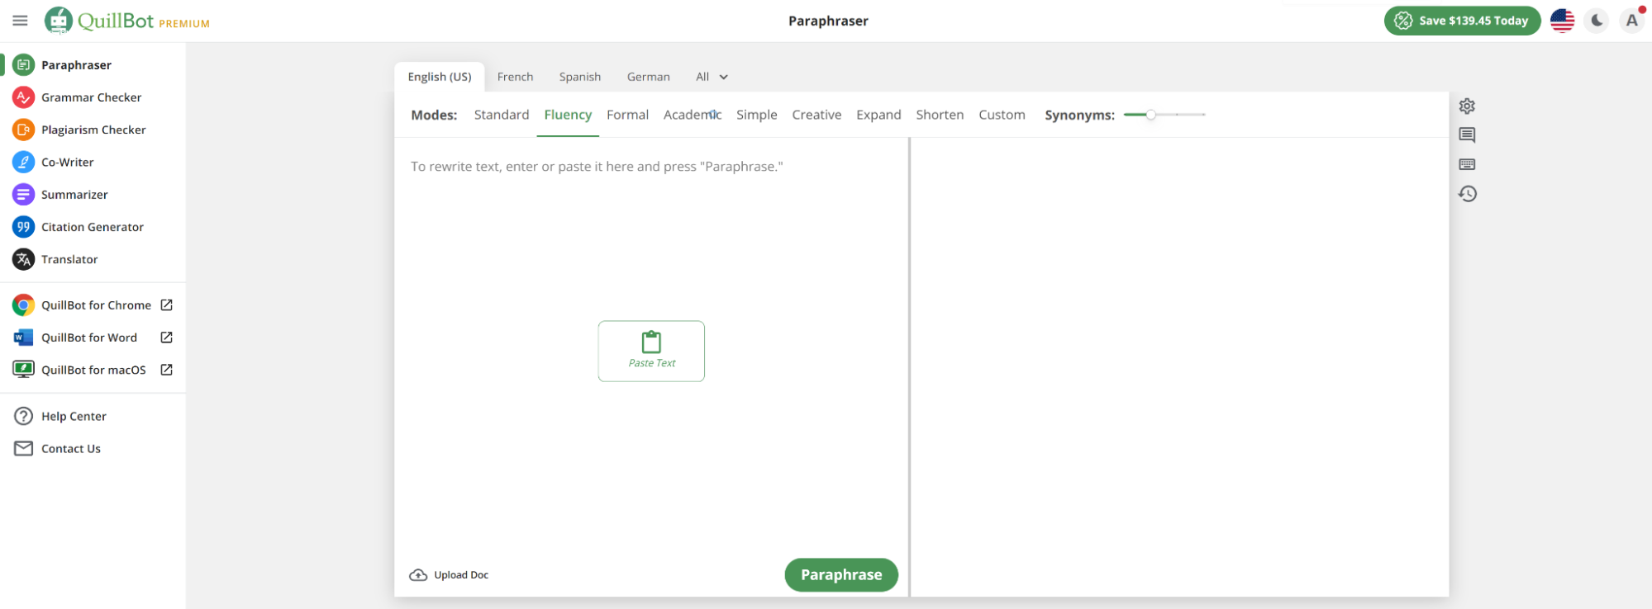Open the Summarizer label
1652x609 pixels.
click(x=74, y=195)
